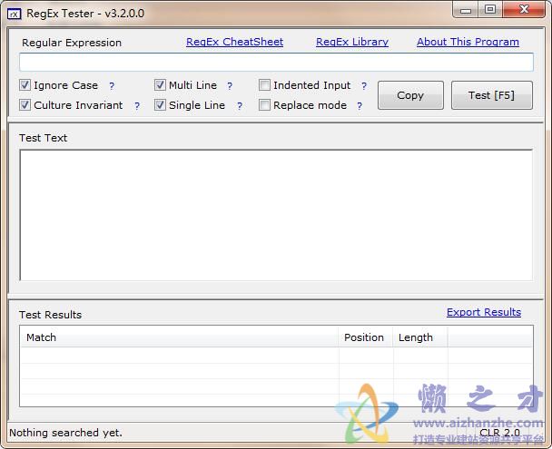This screenshot has height=449, width=552.
Task: Open About This Program link
Action: 468,42
